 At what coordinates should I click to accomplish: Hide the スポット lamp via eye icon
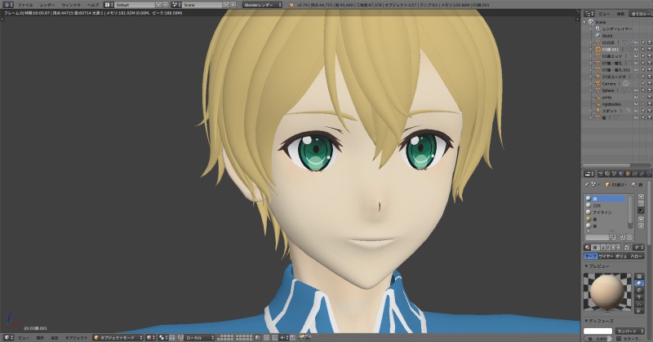point(636,111)
